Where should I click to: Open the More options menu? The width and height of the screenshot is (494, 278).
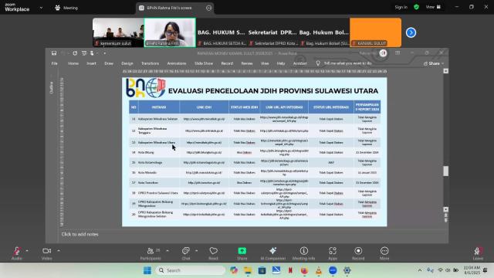click(x=384, y=253)
